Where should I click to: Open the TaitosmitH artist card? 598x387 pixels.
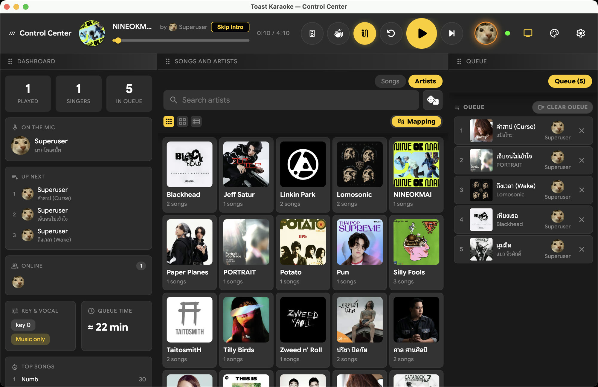[x=190, y=330]
